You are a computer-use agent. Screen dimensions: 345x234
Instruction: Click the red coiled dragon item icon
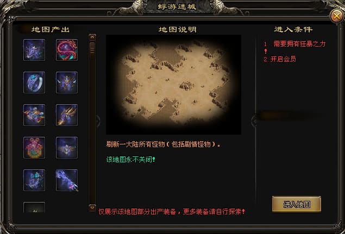[67, 50]
